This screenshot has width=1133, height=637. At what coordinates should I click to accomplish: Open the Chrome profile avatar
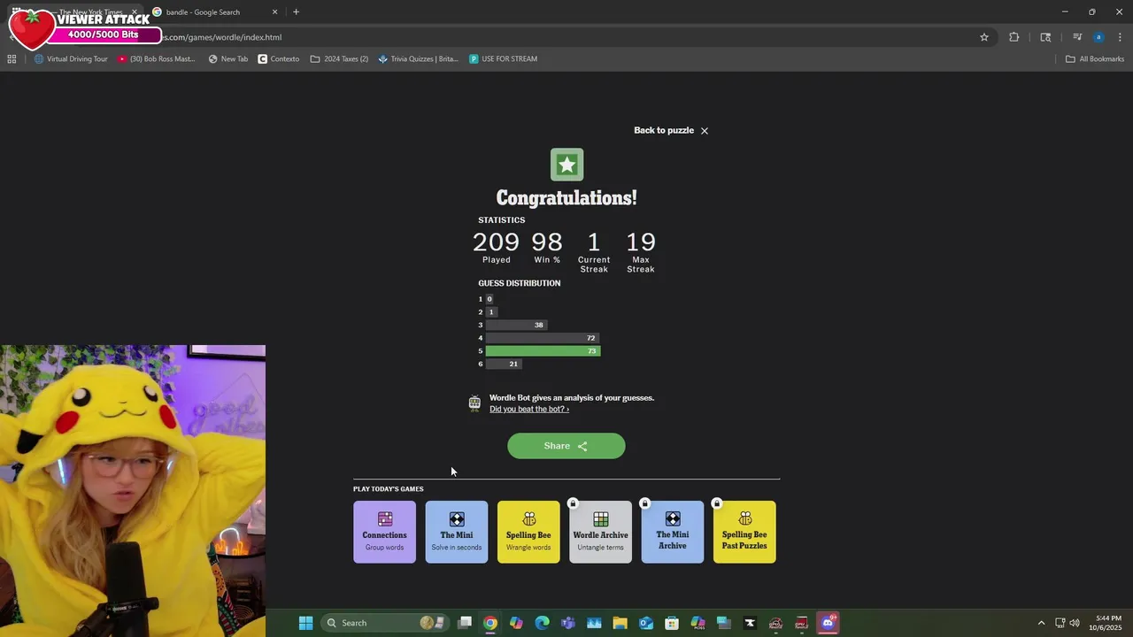pos(1098,37)
